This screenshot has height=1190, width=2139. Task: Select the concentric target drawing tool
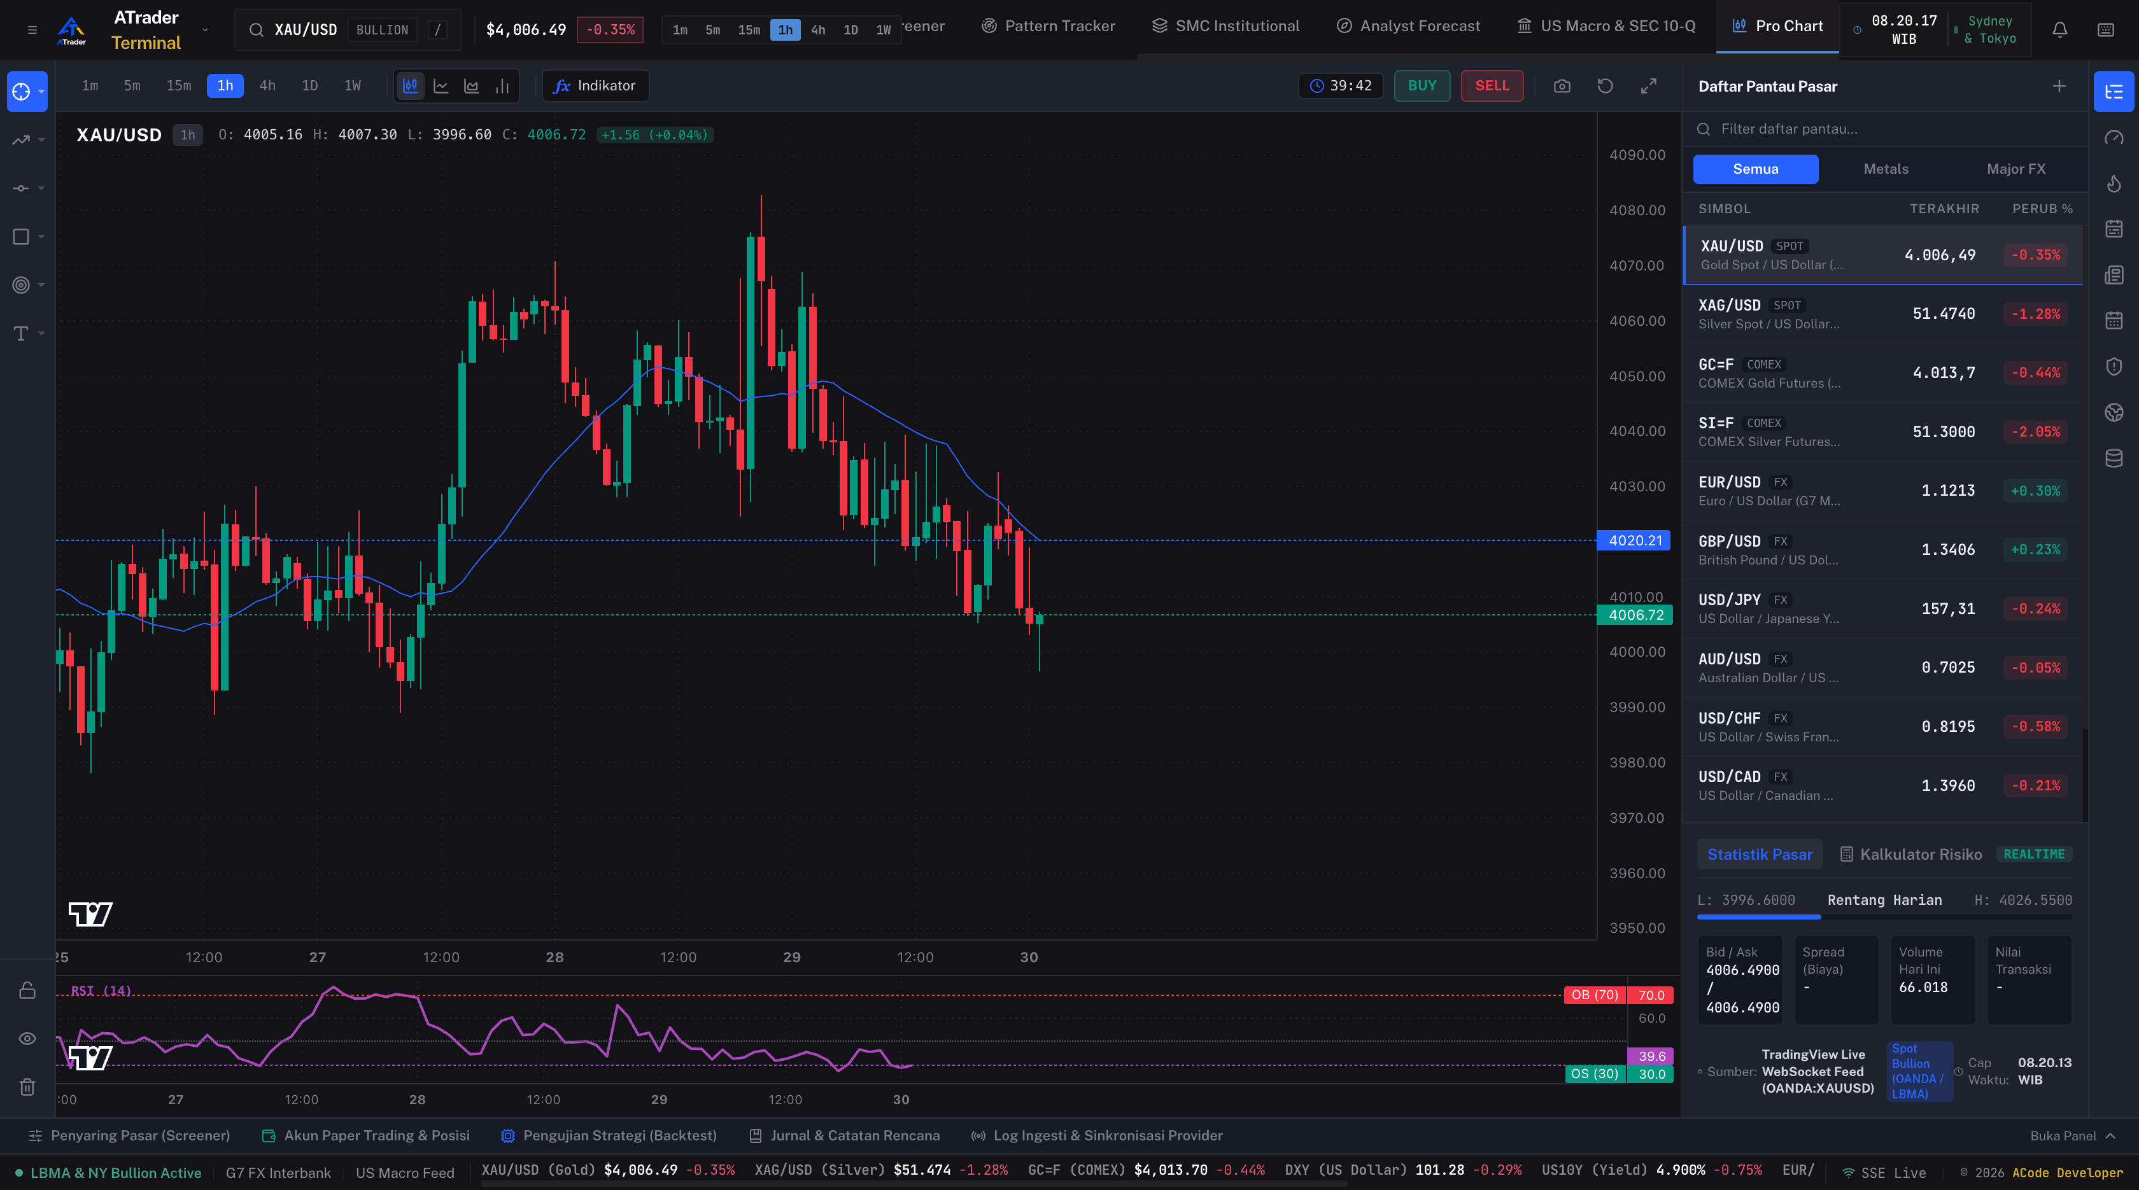22,284
